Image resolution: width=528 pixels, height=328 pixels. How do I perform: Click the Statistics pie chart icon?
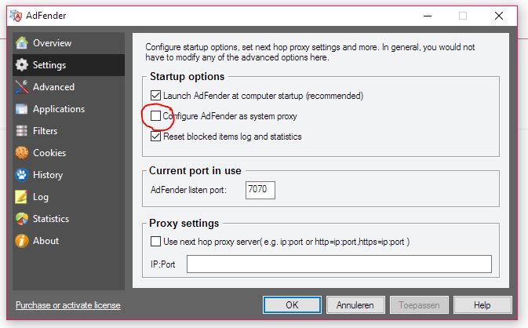click(21, 219)
